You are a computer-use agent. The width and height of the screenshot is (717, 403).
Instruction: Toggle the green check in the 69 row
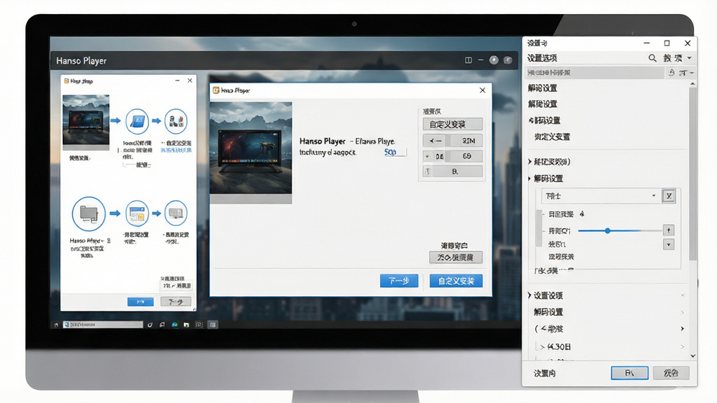pyautogui.click(x=427, y=156)
